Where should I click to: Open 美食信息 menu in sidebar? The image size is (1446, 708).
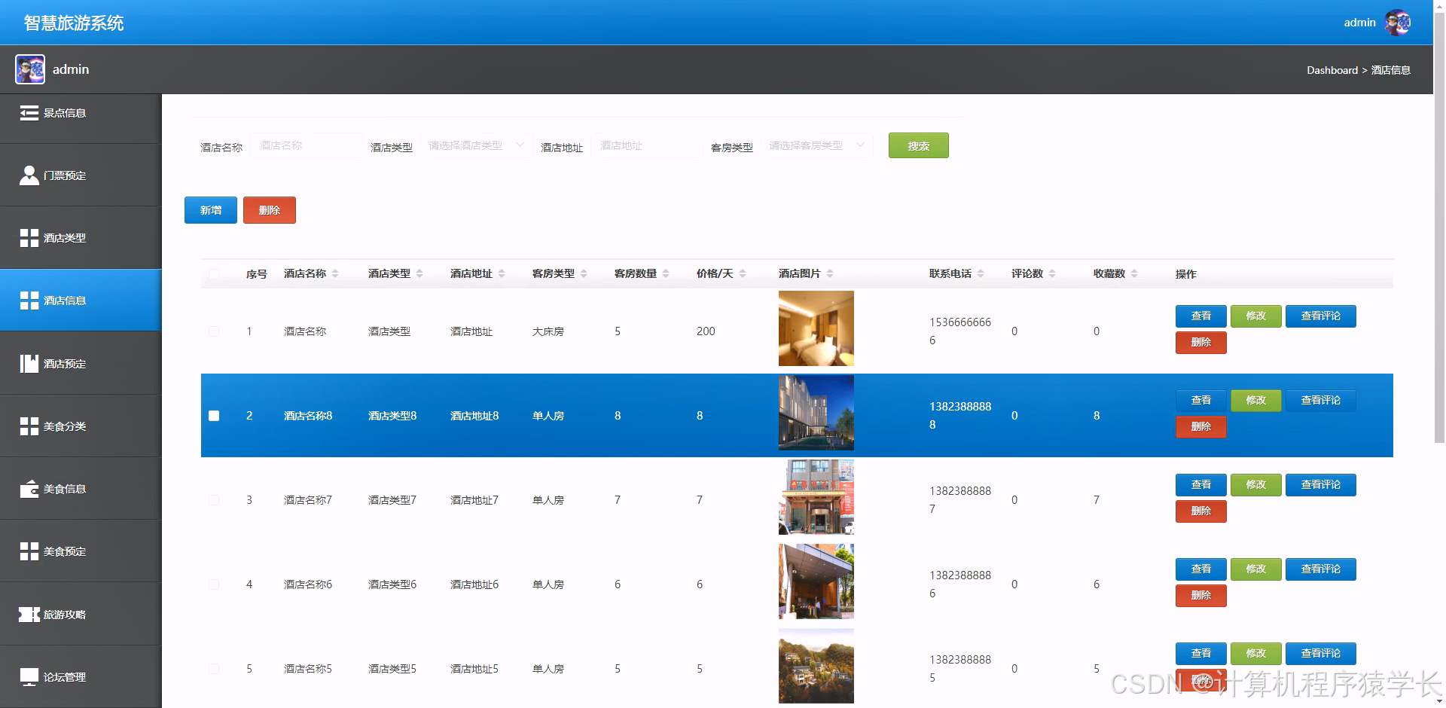click(81, 489)
